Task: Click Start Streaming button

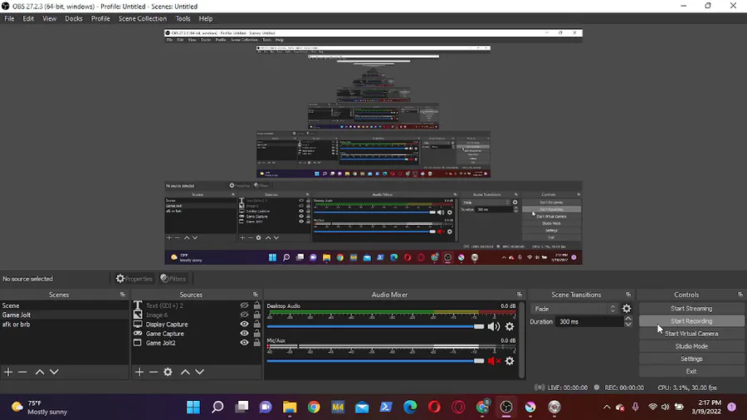Action: 691,309
